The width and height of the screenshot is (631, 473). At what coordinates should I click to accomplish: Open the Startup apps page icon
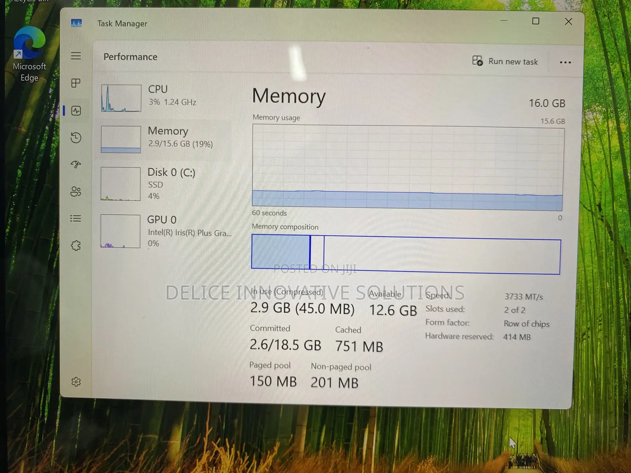(x=76, y=164)
